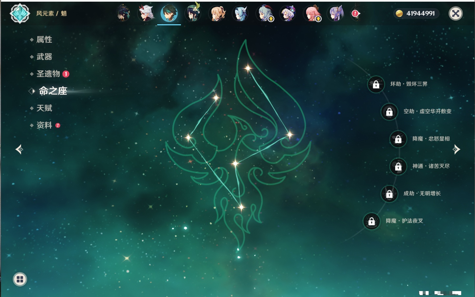Open the 资料 profile page

coord(44,125)
